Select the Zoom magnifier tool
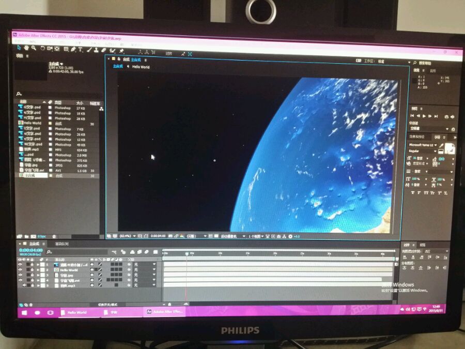 click(x=34, y=48)
